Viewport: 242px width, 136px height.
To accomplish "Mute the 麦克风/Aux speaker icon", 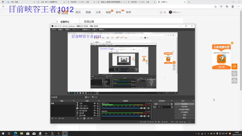I will click(x=145, y=108).
